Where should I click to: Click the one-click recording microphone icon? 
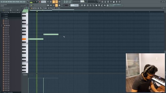[x=108, y=2]
